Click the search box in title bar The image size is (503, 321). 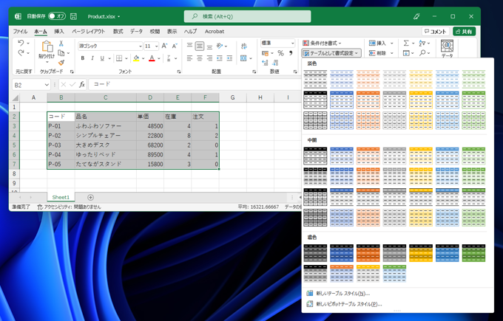click(247, 16)
